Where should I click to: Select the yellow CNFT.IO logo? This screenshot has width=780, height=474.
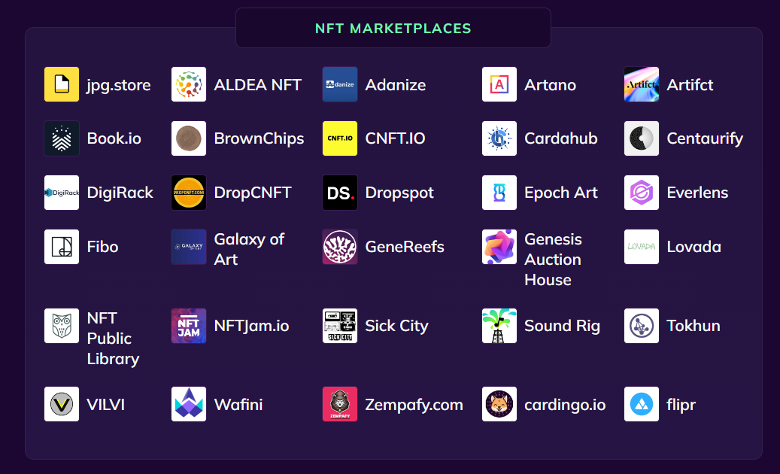[x=340, y=138]
